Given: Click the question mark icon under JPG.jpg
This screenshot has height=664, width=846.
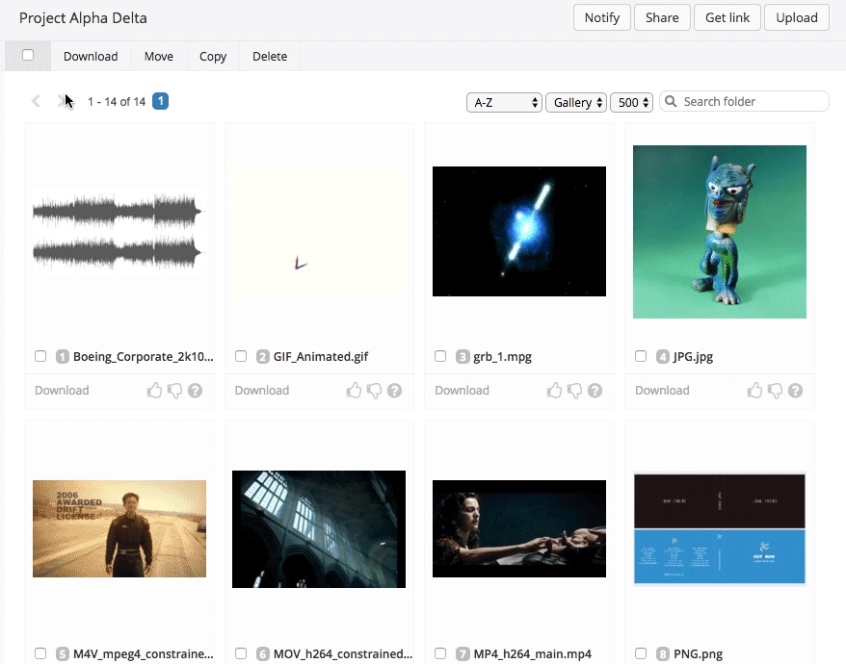Looking at the screenshot, I should click(795, 391).
